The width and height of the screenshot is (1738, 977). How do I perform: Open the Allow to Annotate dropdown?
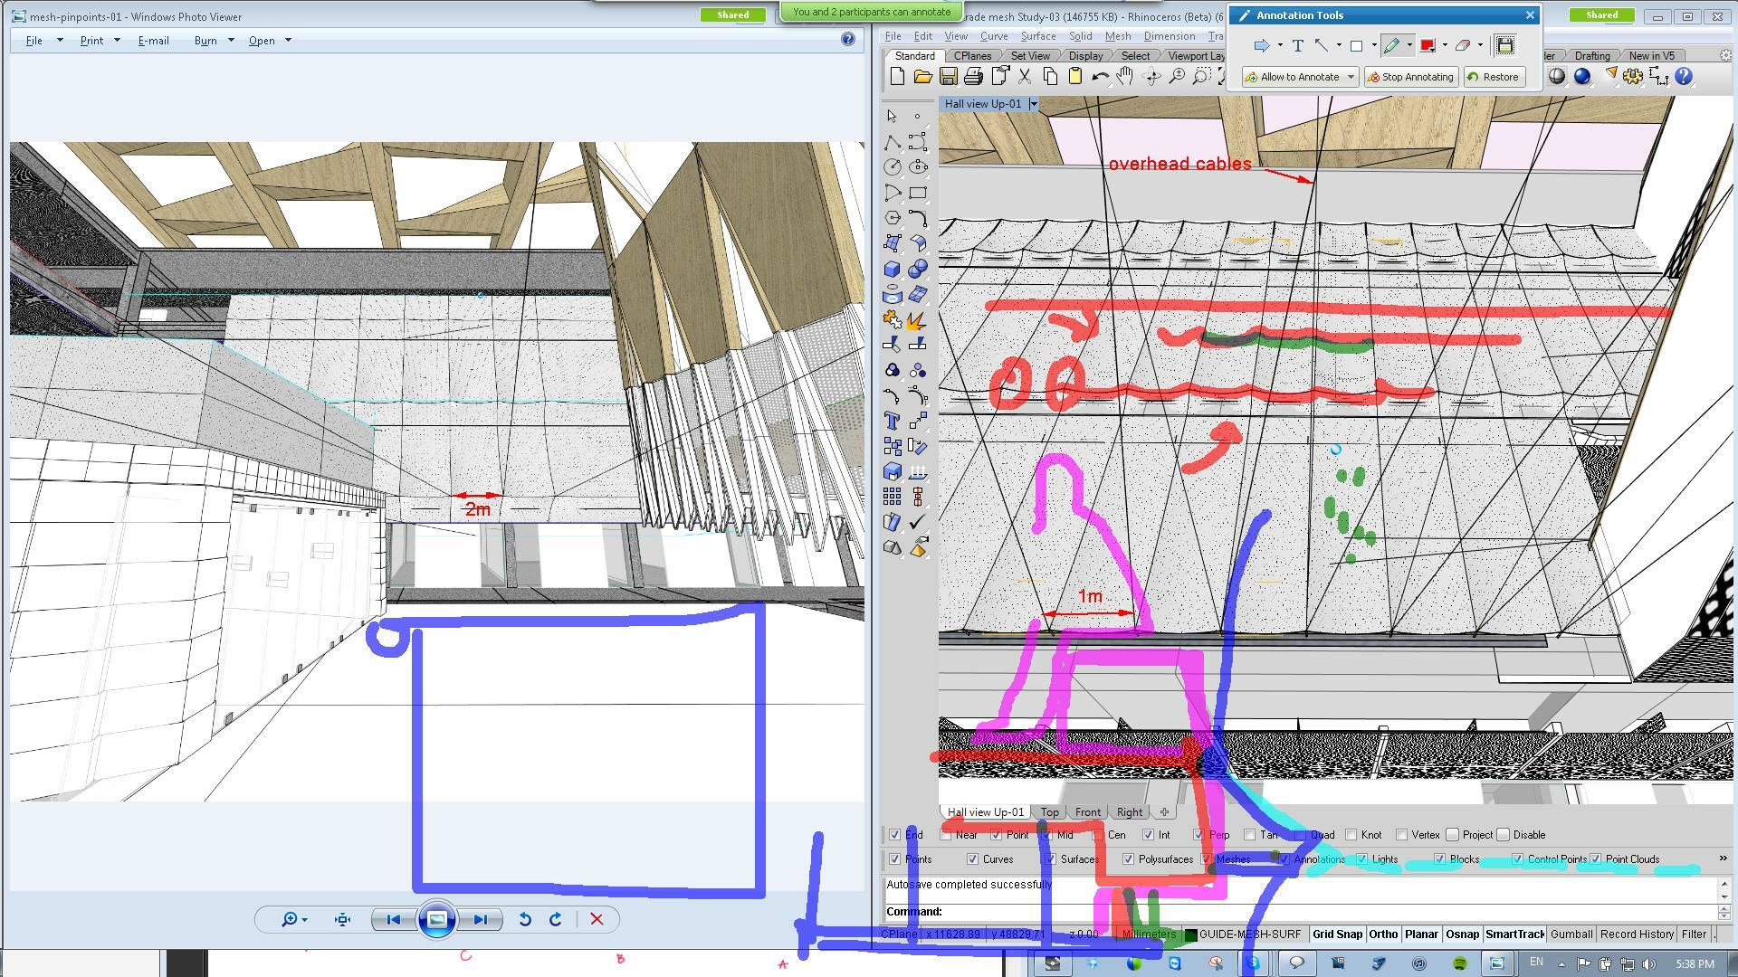[1351, 77]
